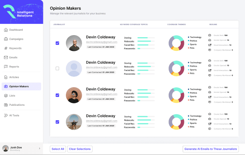The image size is (245, 155).
Task: Check the second journalist's empty checkbox
Action: click(x=57, y=69)
